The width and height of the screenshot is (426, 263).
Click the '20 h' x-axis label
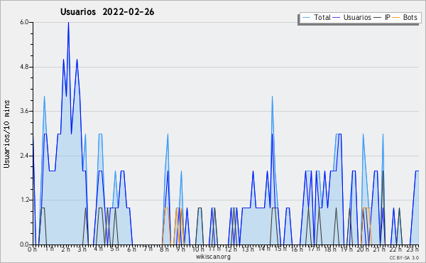point(363,249)
